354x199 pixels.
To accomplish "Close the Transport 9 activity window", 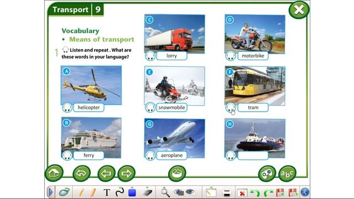I will 299,10.
